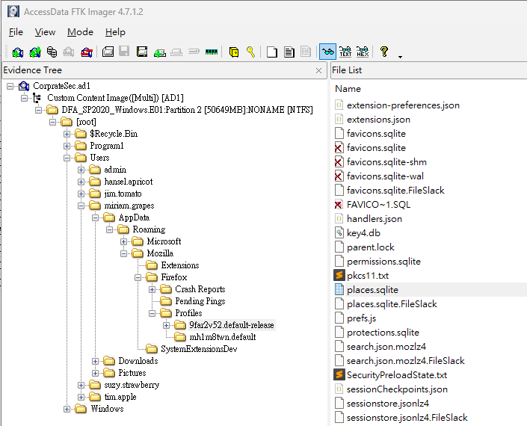Click the icon beside key4.db
Image resolution: width=527 pixels, height=426 pixels.
(x=339, y=233)
